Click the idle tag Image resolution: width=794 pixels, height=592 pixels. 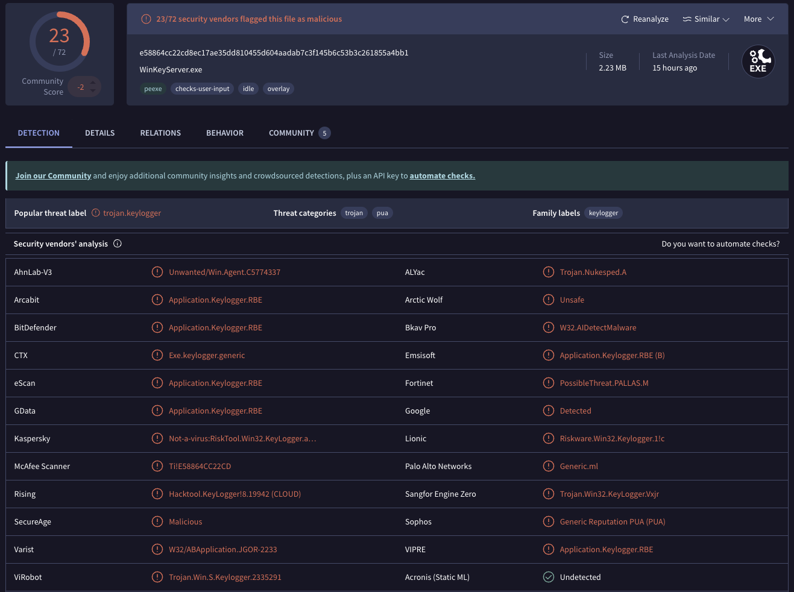pos(248,89)
